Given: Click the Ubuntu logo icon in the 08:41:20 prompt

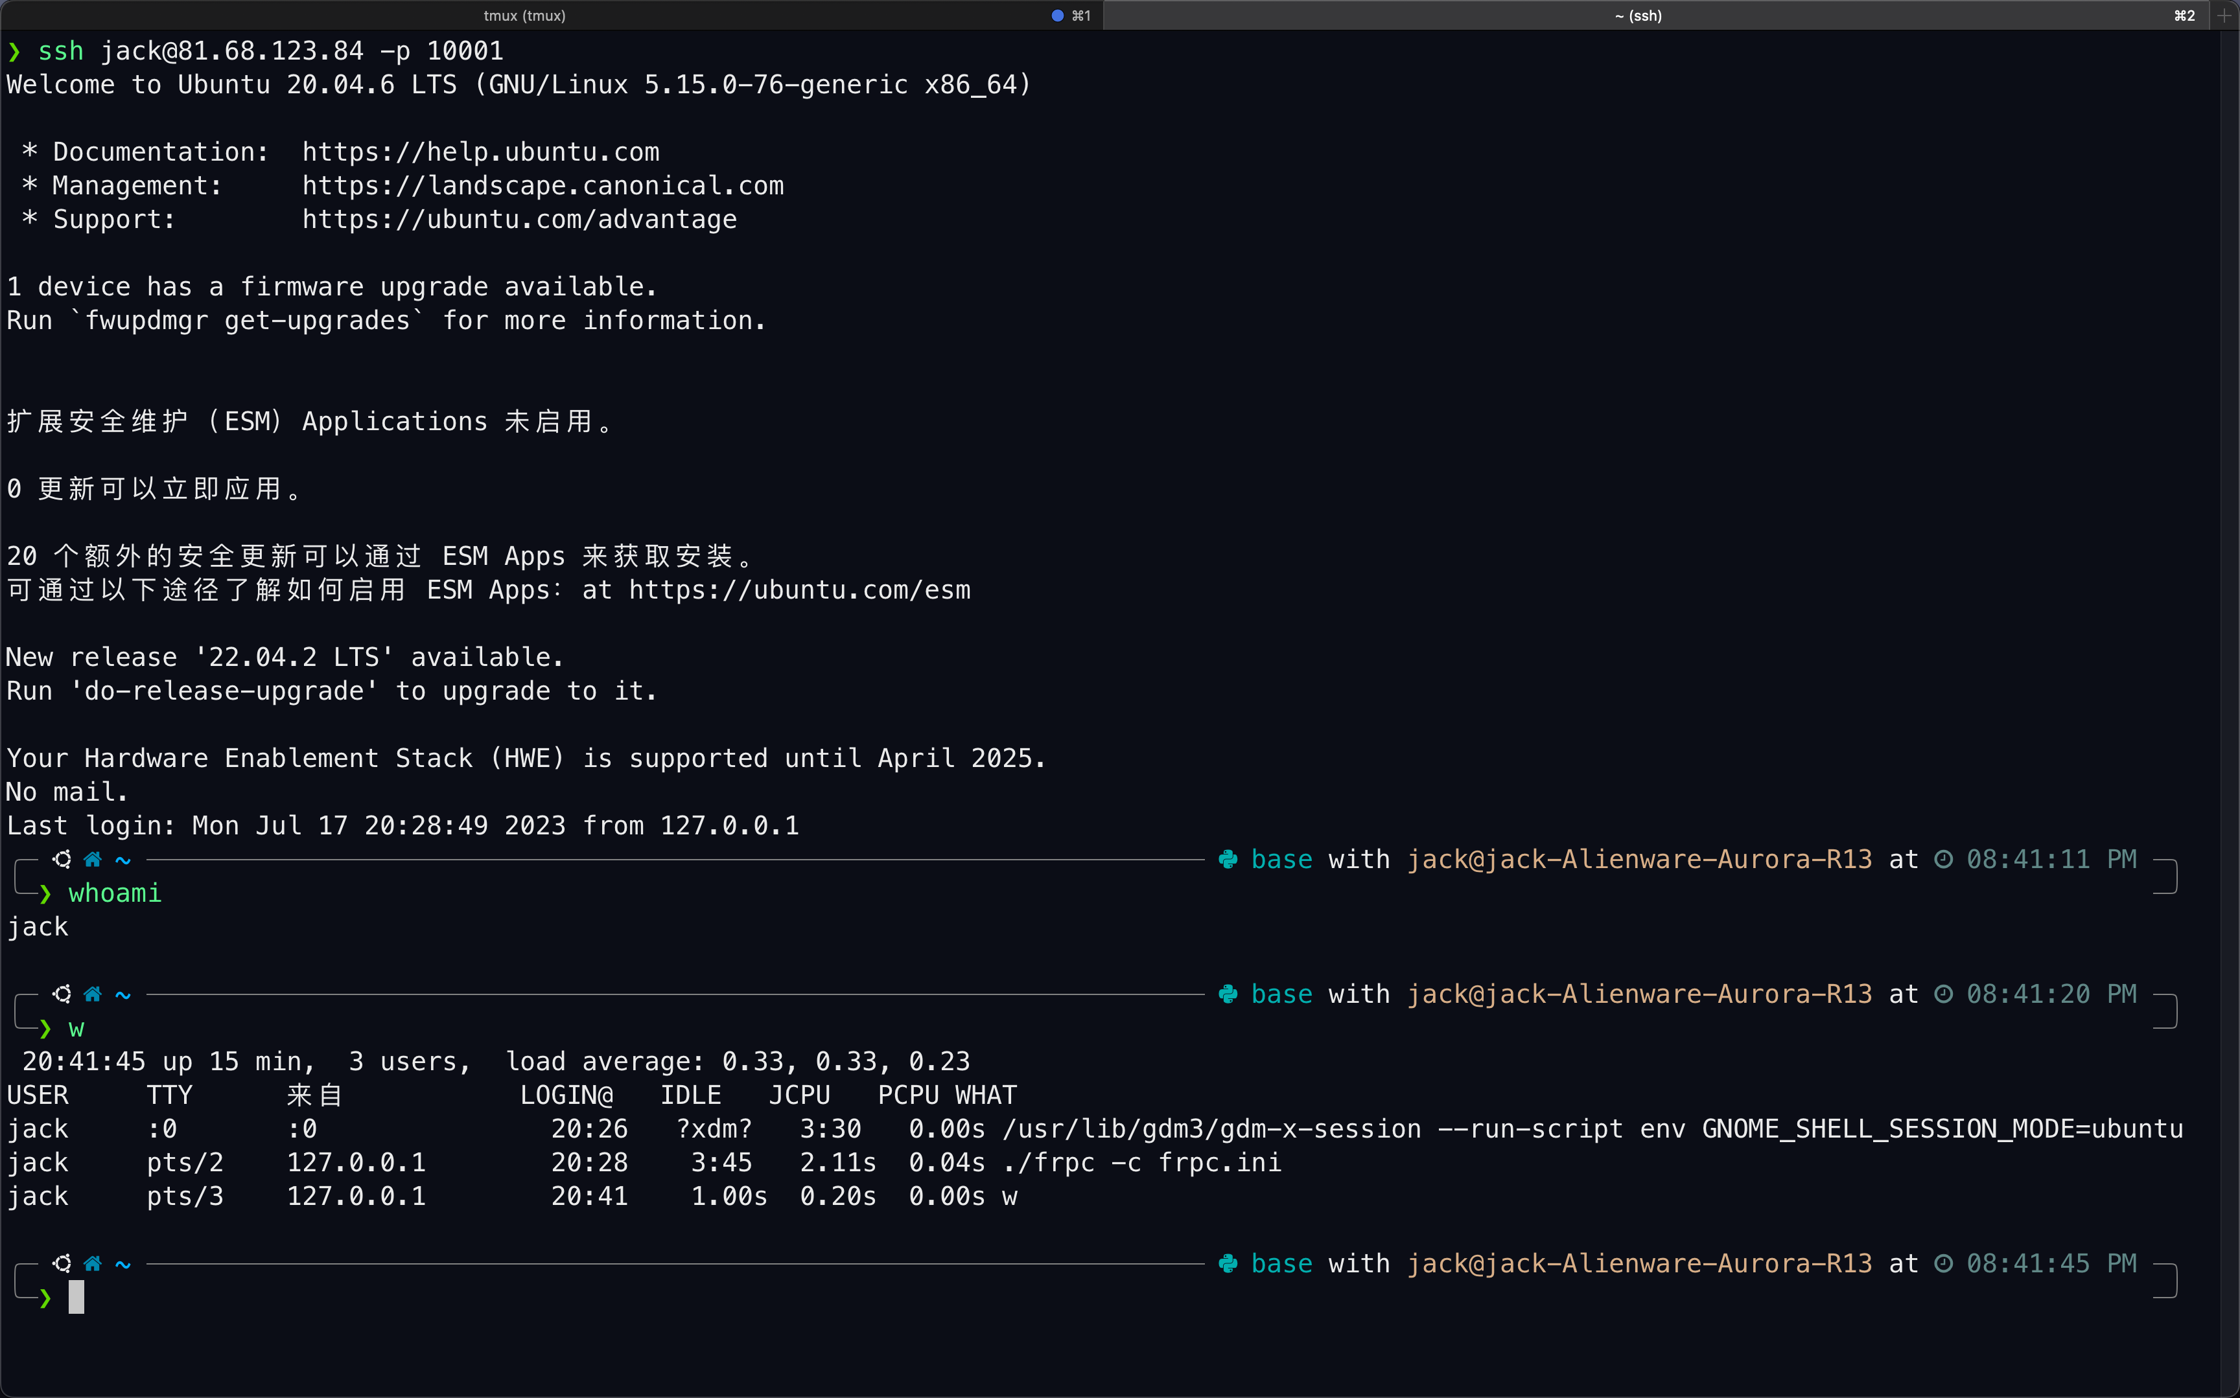Looking at the screenshot, I should coord(62,994).
